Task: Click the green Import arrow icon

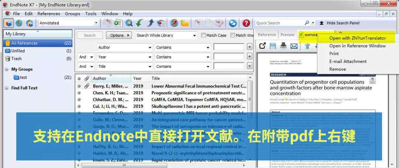Action: (139, 23)
